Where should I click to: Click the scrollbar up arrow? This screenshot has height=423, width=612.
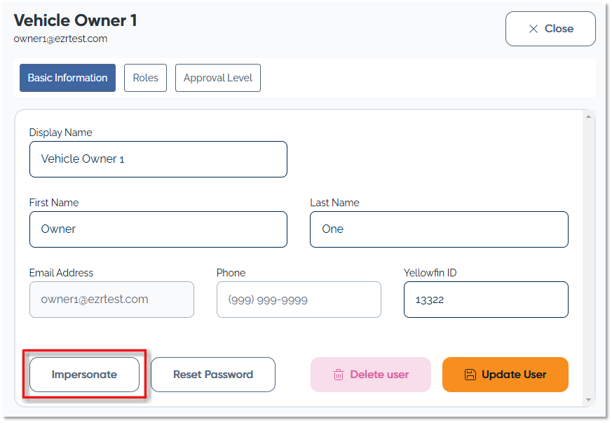tap(589, 116)
